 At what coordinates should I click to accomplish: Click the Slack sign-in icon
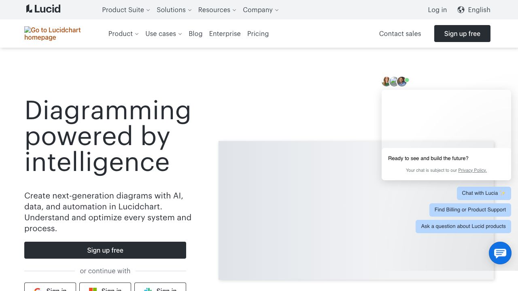coord(148,289)
